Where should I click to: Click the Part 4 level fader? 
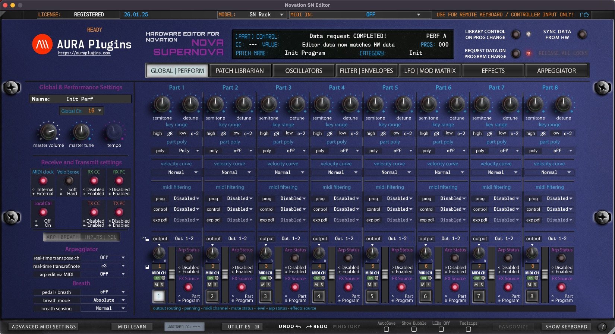click(x=331, y=274)
